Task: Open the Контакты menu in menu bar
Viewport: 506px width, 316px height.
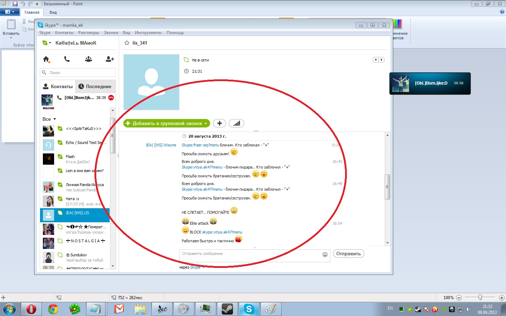Action: 64,33
